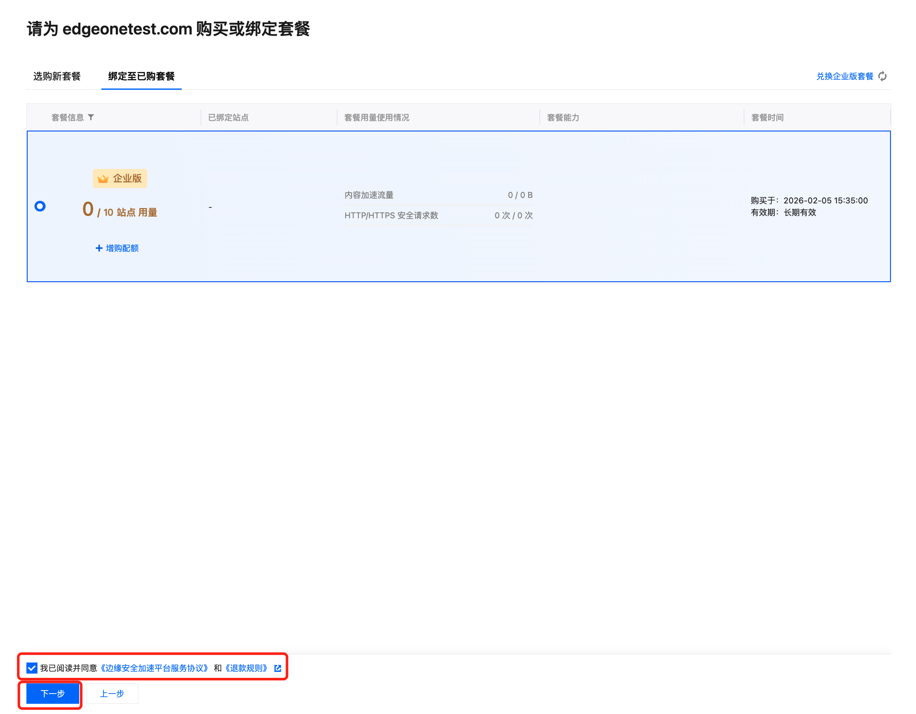Click the refresh icon beside 兑换企业版套餐
Image resolution: width=916 pixels, height=714 pixels.
[882, 76]
